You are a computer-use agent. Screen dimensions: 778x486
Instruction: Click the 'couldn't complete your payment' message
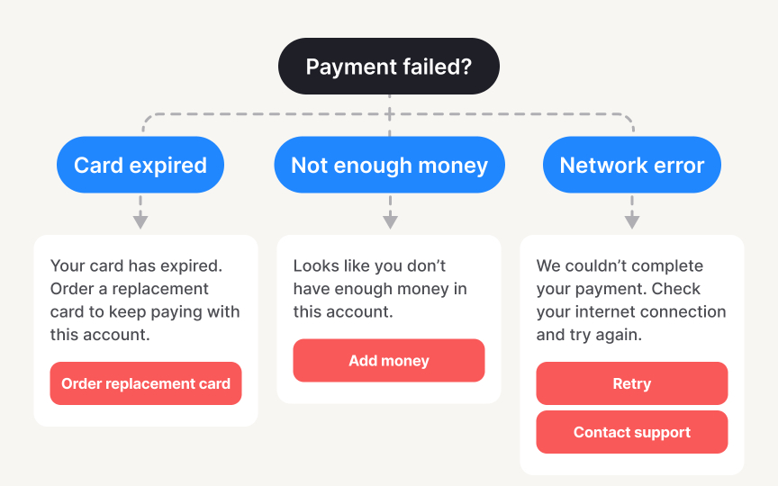630,300
